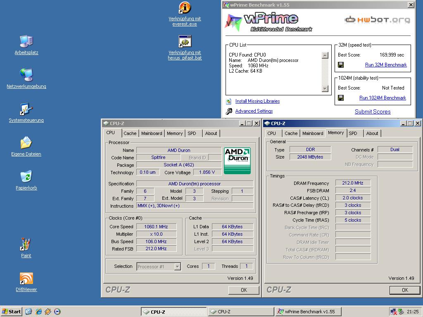Click the AMD Duron processor logo
This screenshot has height=317, width=423.
238,161
